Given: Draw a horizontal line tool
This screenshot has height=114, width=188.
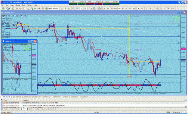Looking at the screenshot, I should [150, 8].
